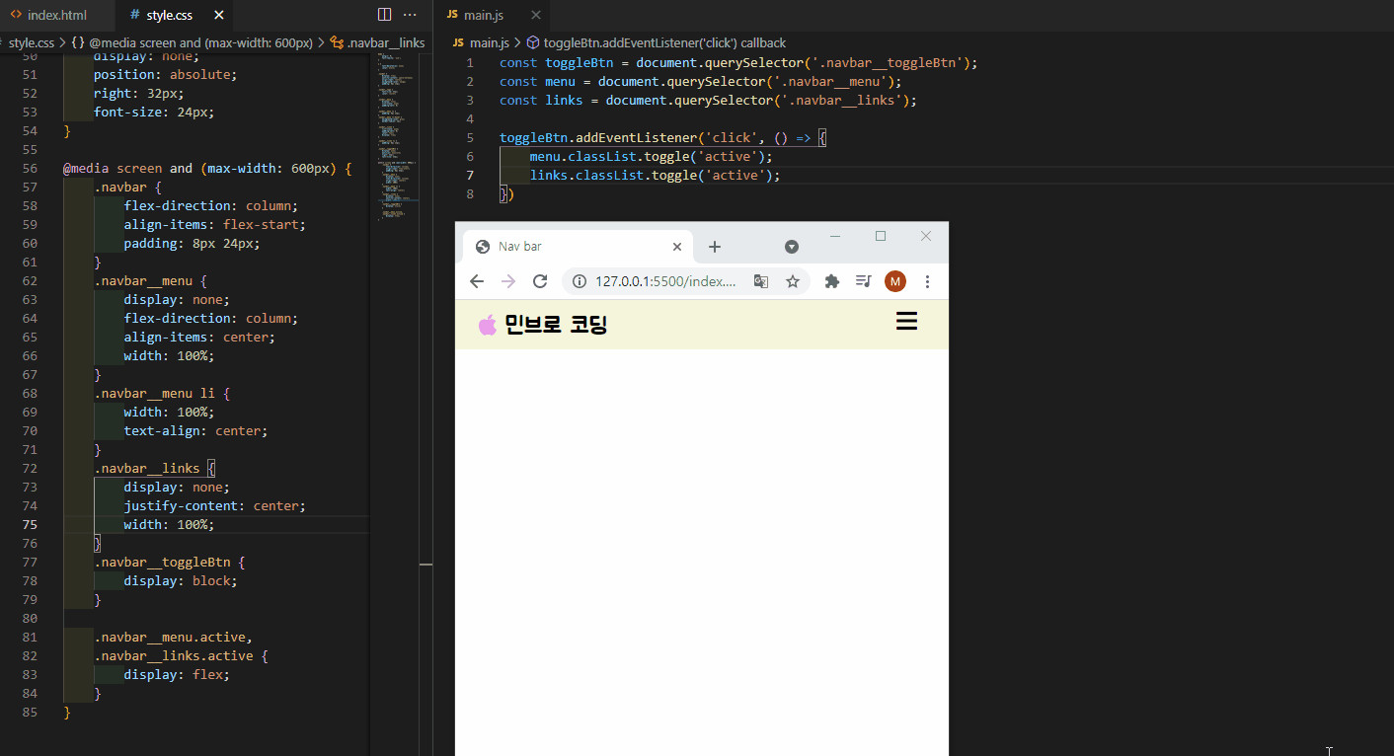The image size is (1394, 756).
Task: Open the Chrome profile avatar M
Action: click(x=895, y=281)
